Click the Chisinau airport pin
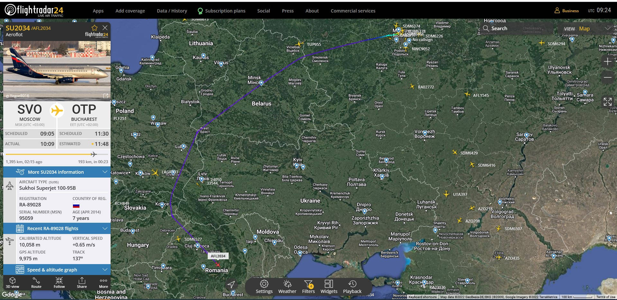Viewport: 617px width, 300px height. pos(274,243)
